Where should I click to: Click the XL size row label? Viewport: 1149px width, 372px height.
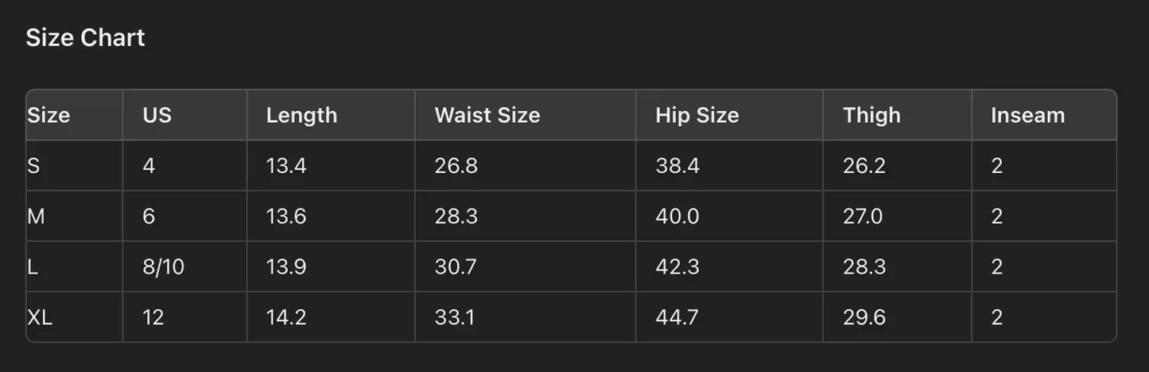point(40,318)
